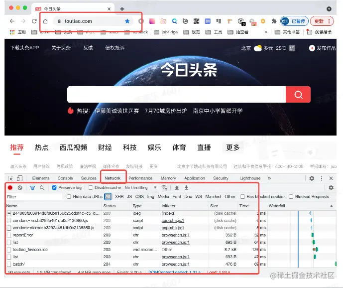The width and height of the screenshot is (343, 288).
Task: Activate the inspect element picker icon
Action: point(10,178)
